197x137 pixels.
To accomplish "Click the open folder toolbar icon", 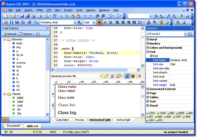I will (x=14, y=16).
